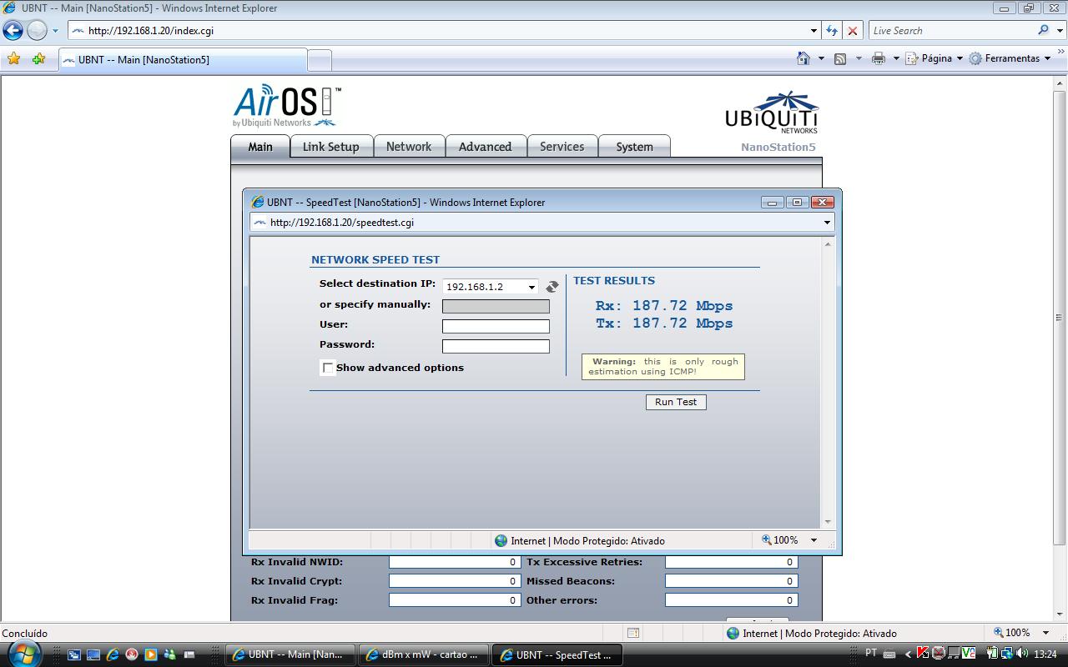Click the taskbar clock showing 13:24

[1045, 654]
